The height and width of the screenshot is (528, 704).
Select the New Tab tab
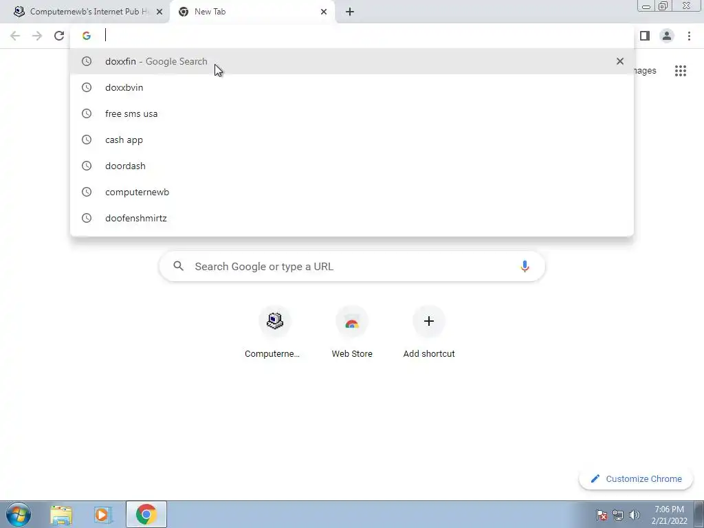(252, 12)
